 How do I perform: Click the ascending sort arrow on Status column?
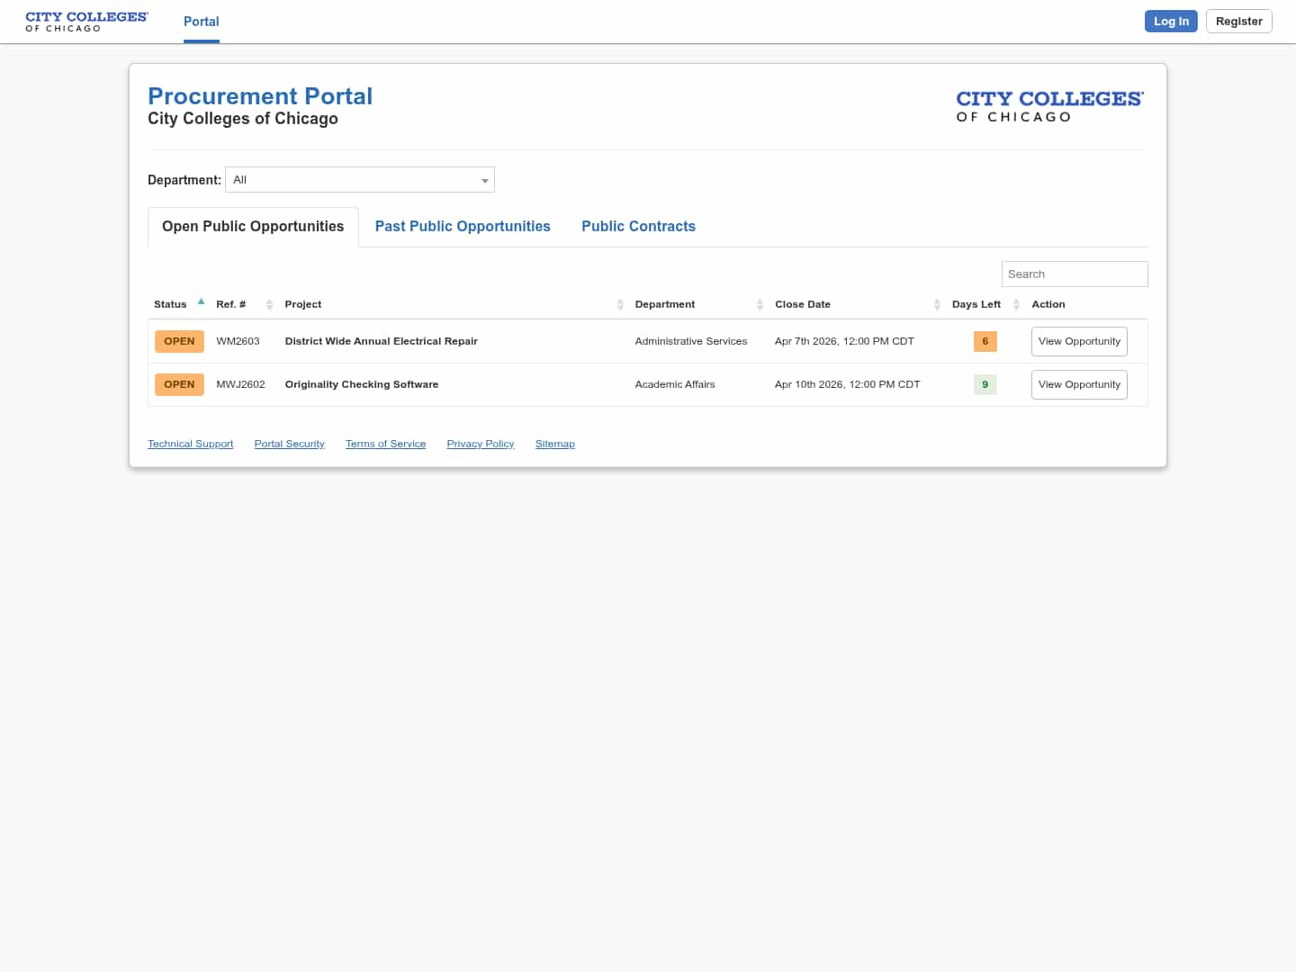pyautogui.click(x=201, y=301)
